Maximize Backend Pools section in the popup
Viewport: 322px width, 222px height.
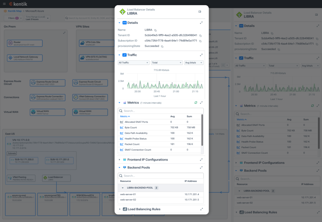(201, 167)
